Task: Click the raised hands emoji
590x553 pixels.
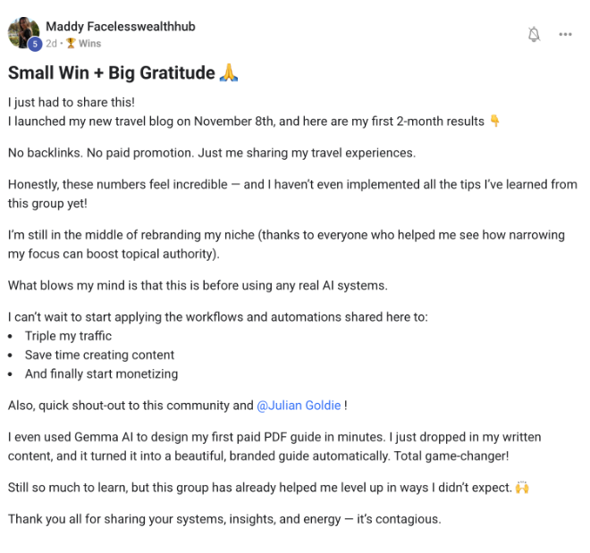Action: (524, 487)
